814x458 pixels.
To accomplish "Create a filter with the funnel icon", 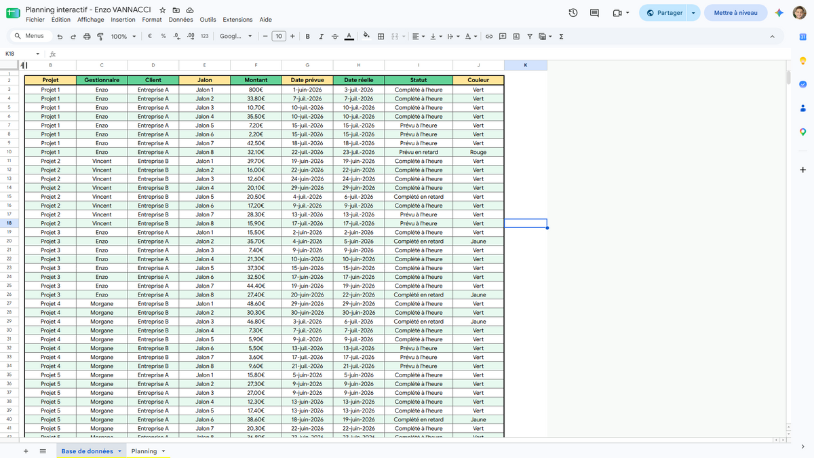I will (530, 37).
